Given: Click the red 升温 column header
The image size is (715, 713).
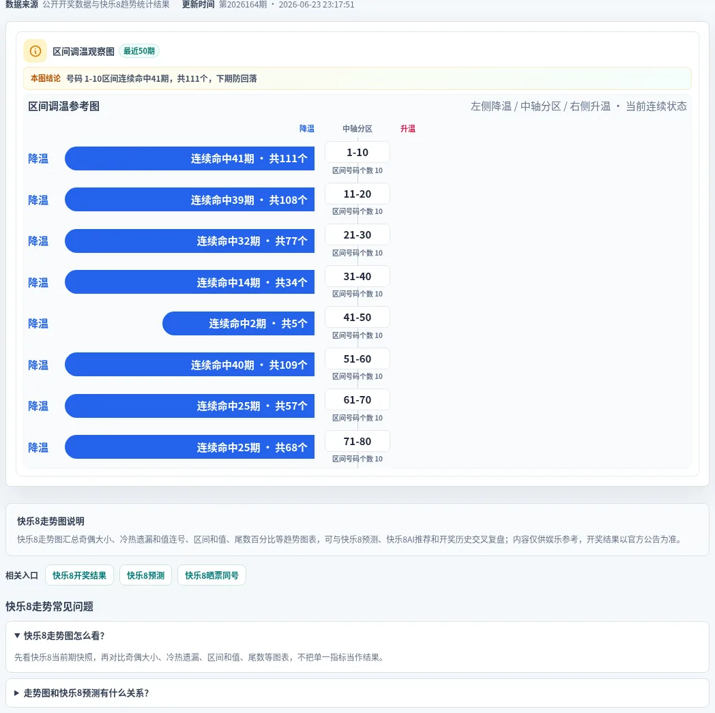Looking at the screenshot, I should (x=408, y=128).
